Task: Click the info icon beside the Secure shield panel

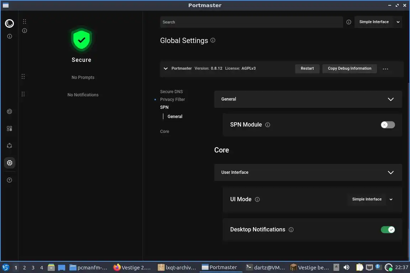Action: 25,31
